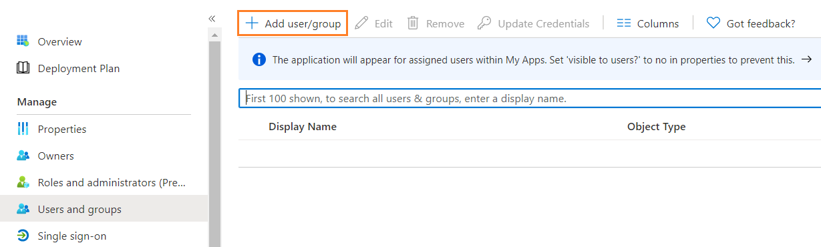Open the banner arrow to view properties

pos(806,59)
